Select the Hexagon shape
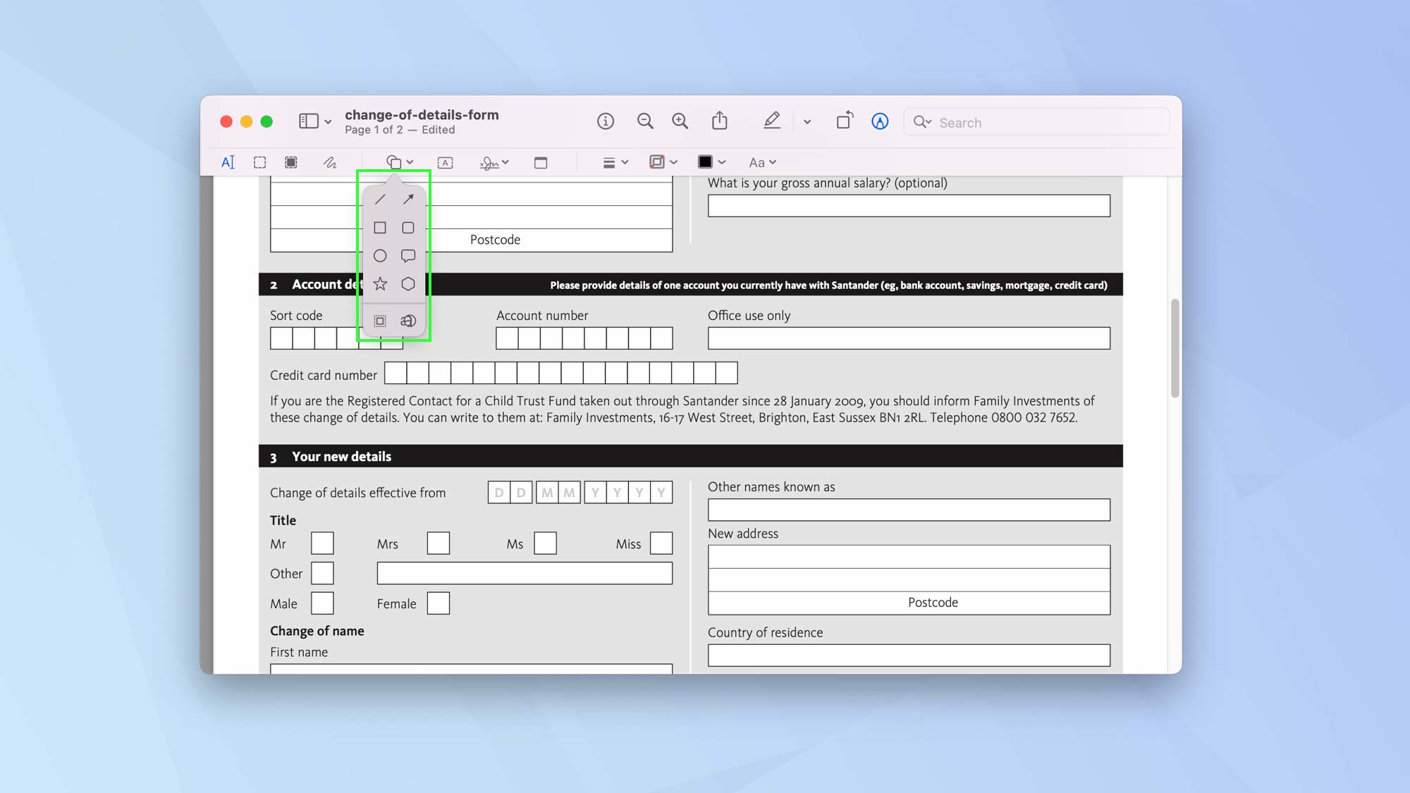This screenshot has width=1410, height=793. pos(408,284)
